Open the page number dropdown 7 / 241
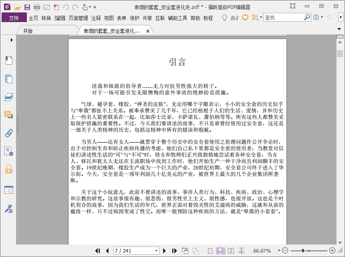 (x=156, y=251)
